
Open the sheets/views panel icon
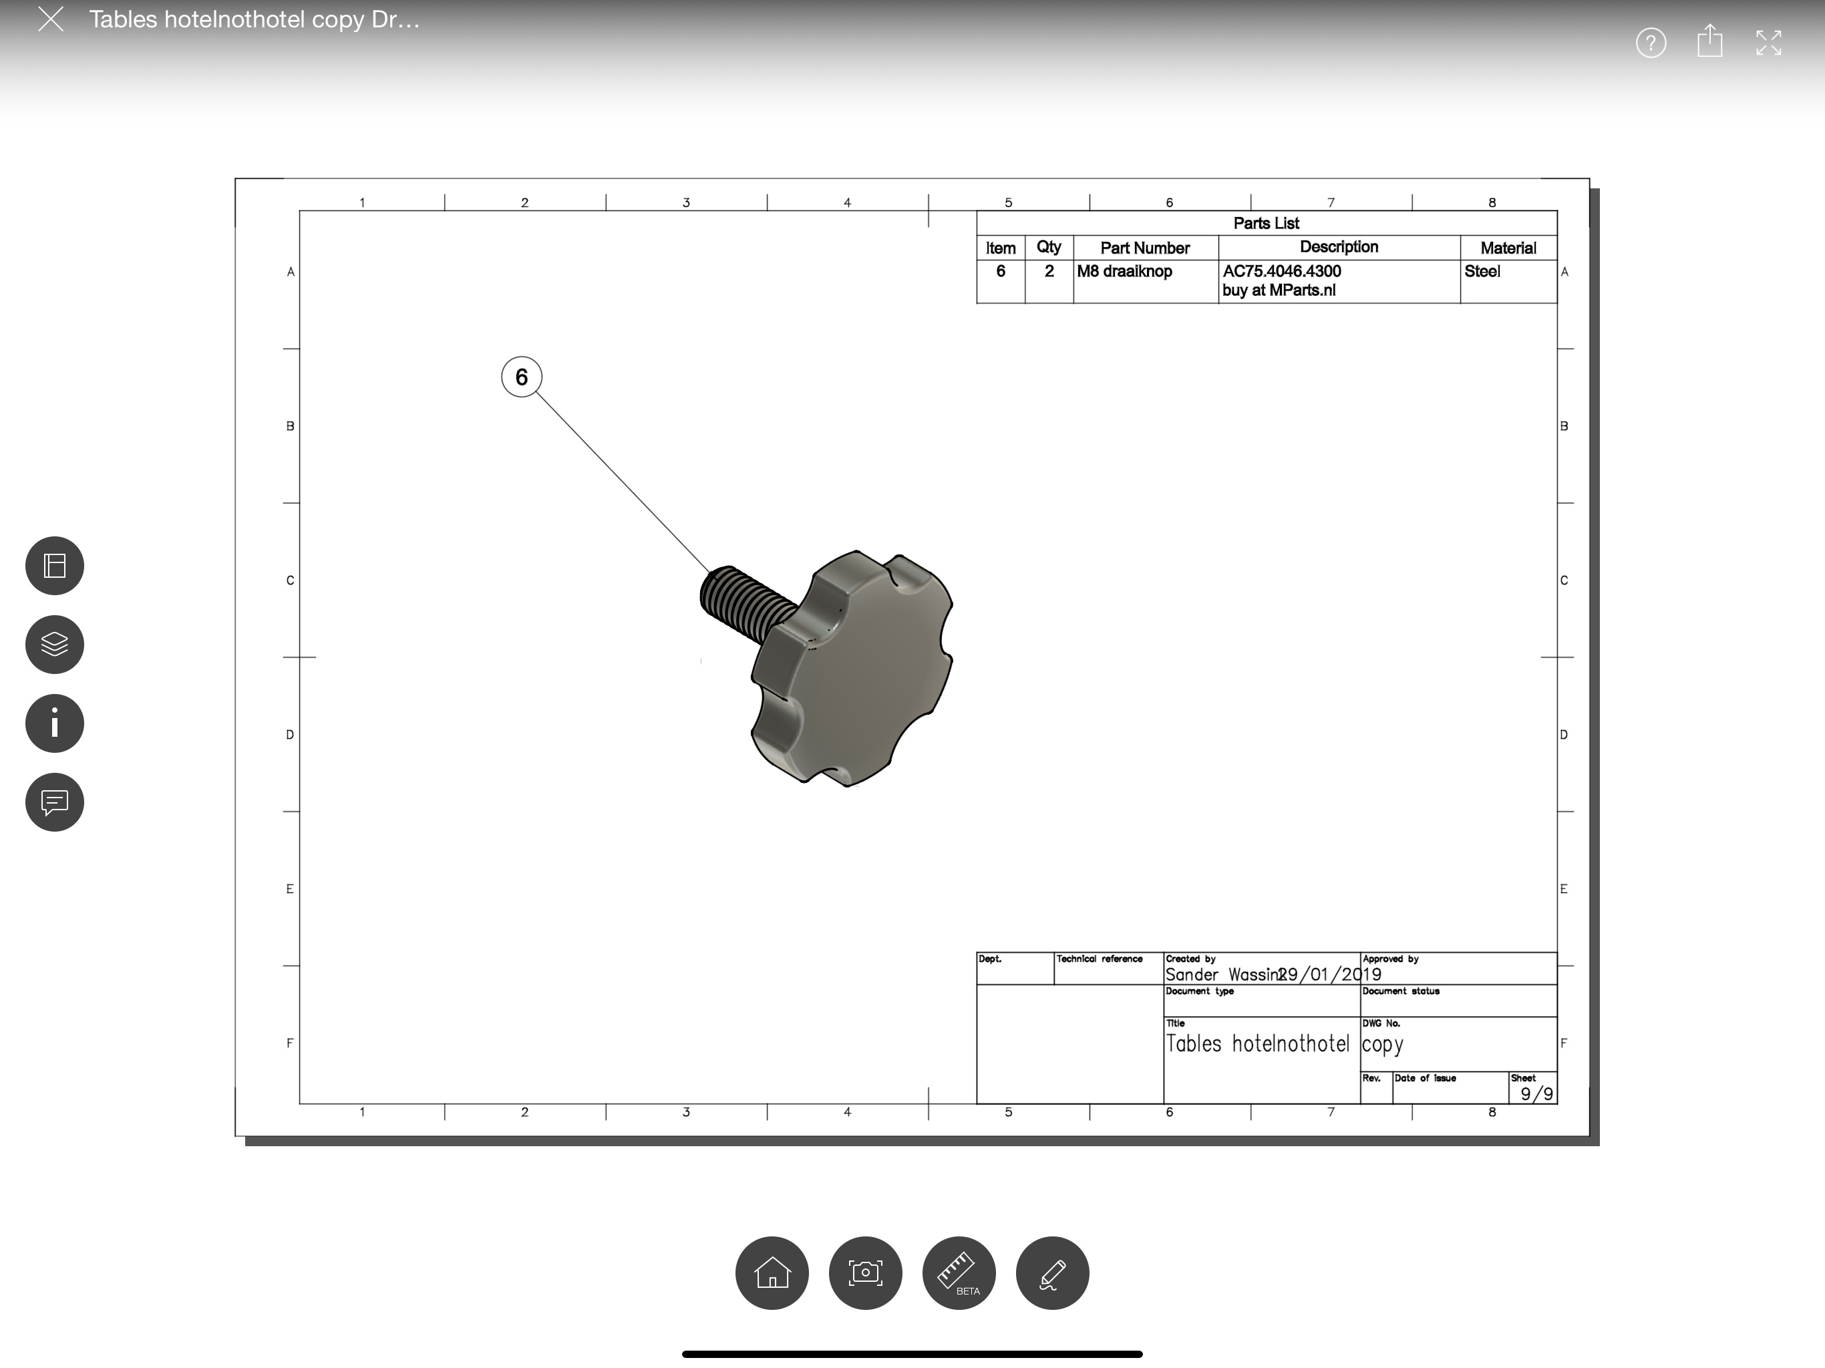pyautogui.click(x=55, y=566)
